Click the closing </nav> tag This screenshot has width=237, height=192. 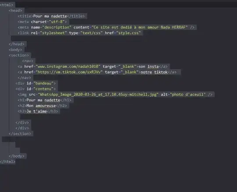pyautogui.click(x=24, y=78)
